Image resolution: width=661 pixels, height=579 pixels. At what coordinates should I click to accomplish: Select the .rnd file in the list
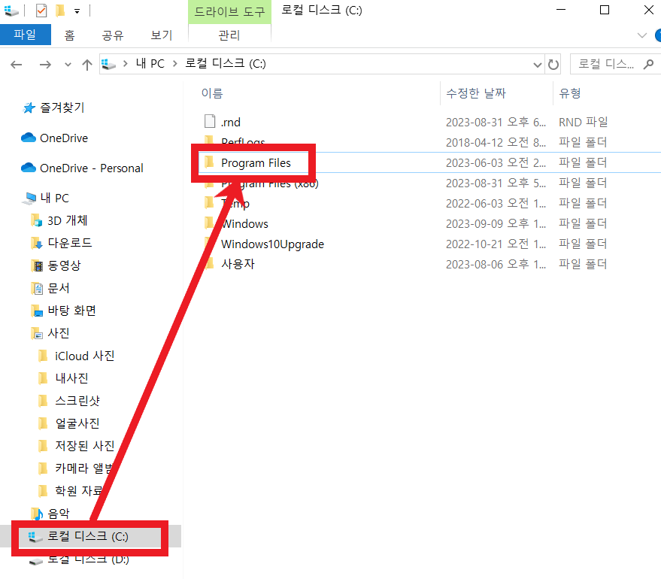231,123
